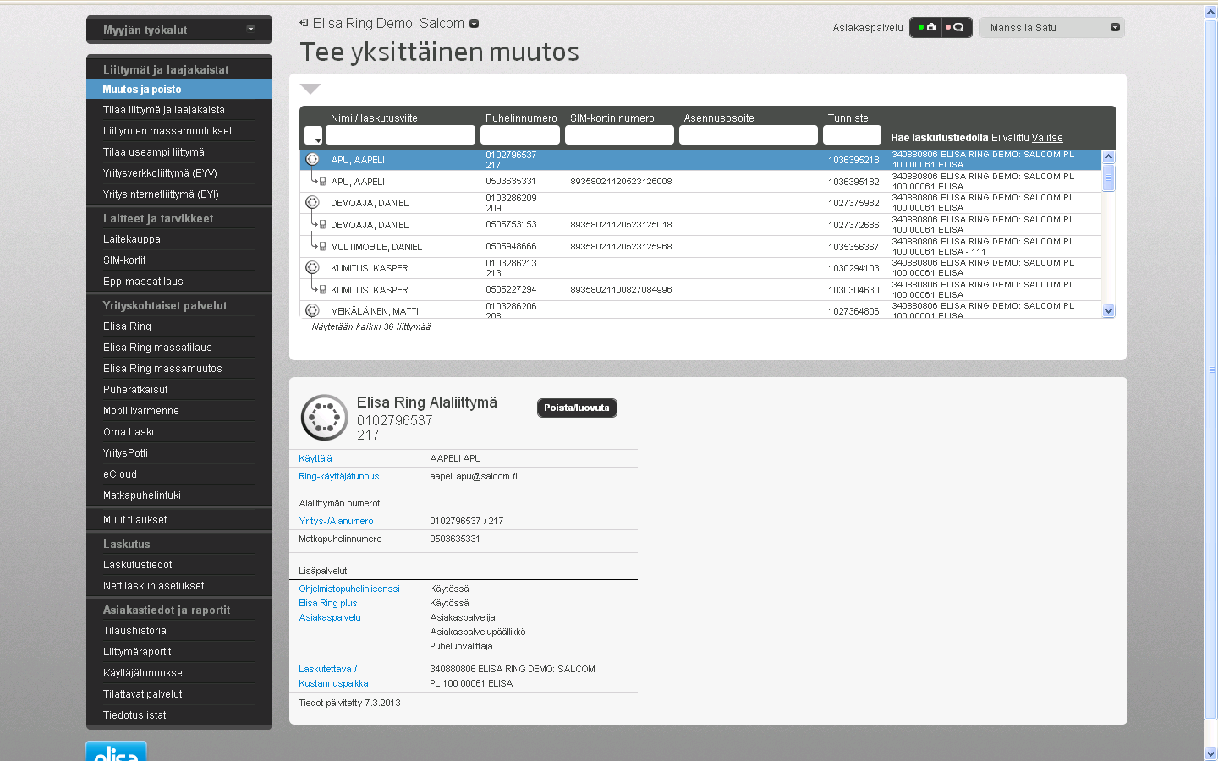This screenshot has height=761, width=1218.
Task: Open Liittymien massamuutokset
Action: (x=167, y=131)
